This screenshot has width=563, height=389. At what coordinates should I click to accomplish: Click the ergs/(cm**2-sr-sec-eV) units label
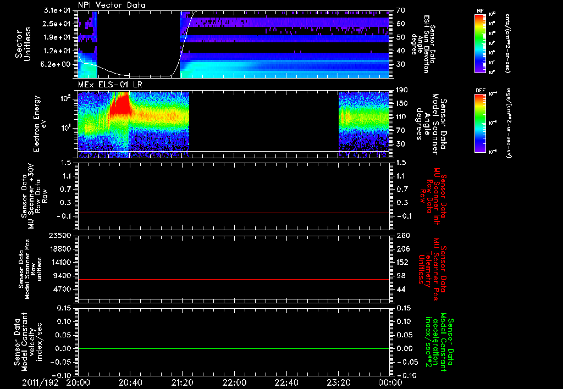click(509, 123)
